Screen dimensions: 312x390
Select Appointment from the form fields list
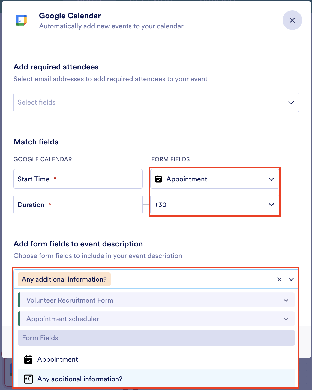[x=58, y=359]
